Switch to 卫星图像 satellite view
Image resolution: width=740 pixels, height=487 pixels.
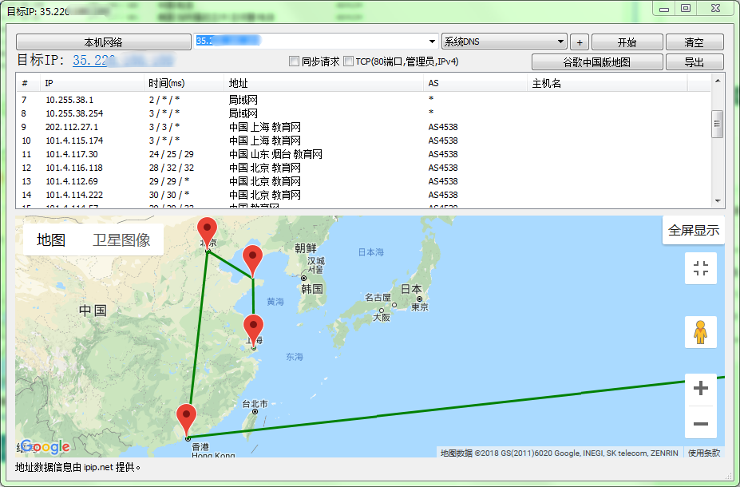click(x=121, y=240)
